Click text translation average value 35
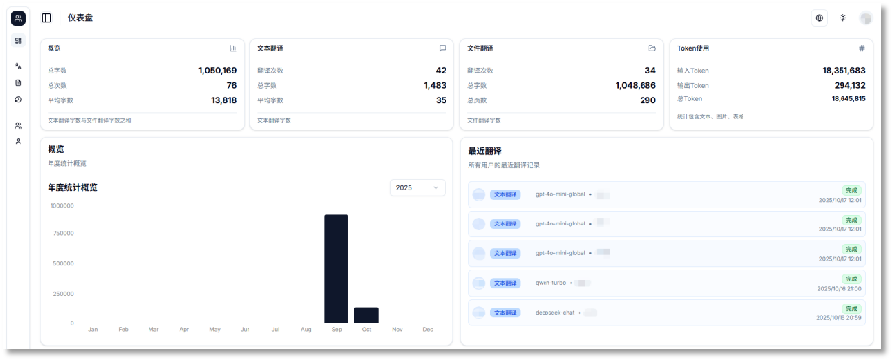The image size is (892, 360). pyautogui.click(x=441, y=100)
